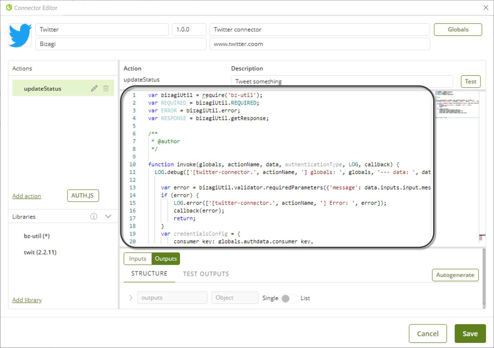The height and width of the screenshot is (348, 494).
Task: Place cursor on code line 10 function invoke
Action: click(274, 164)
